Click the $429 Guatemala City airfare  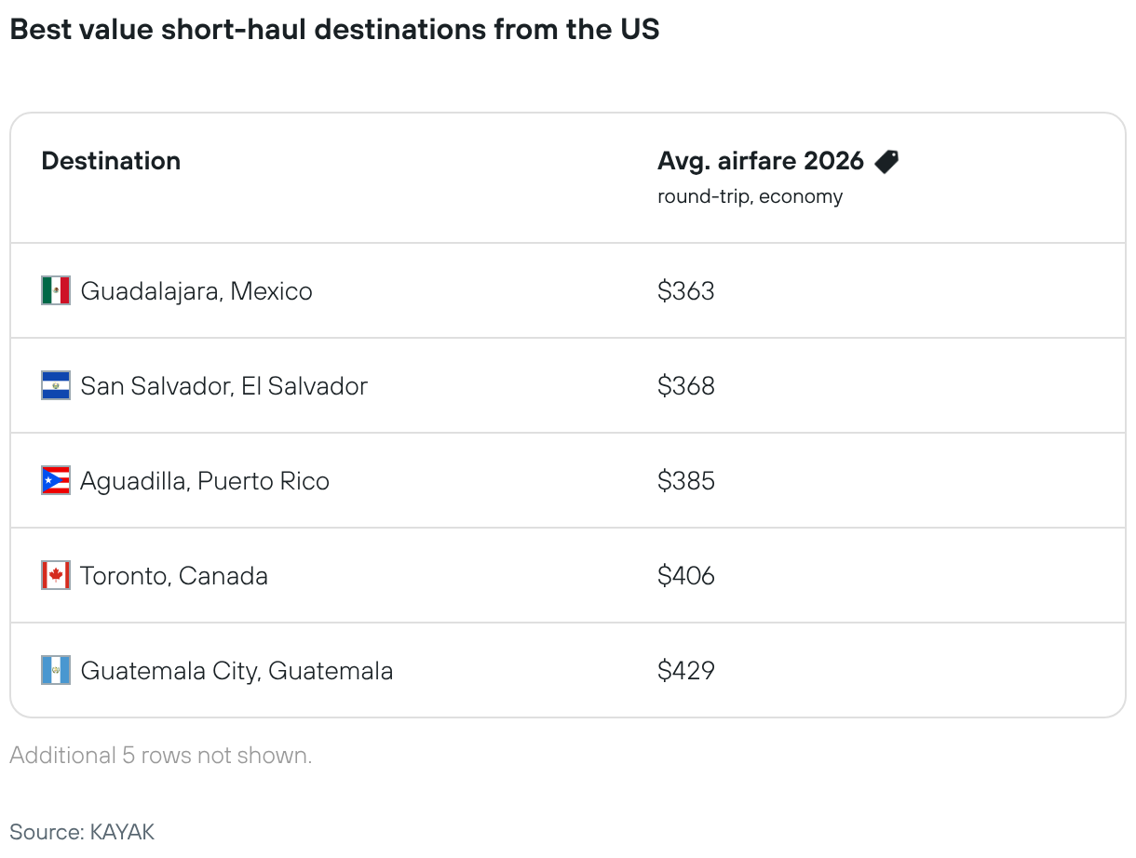pyautogui.click(x=686, y=671)
